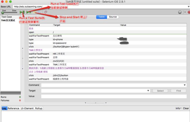Open the dropdown arrow beside the clock icon
190x122 pixels.
(x=185, y=12)
